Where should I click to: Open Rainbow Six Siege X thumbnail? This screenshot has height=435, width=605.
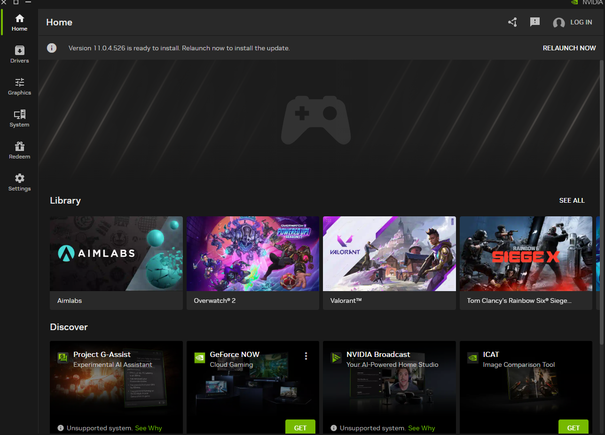(526, 253)
